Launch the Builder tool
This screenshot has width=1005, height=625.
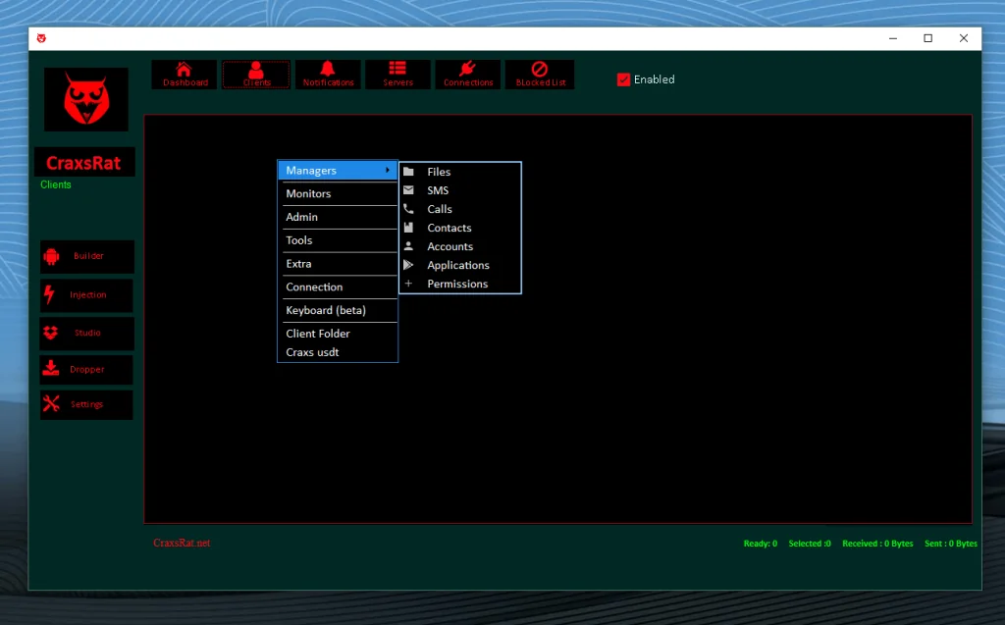click(85, 256)
